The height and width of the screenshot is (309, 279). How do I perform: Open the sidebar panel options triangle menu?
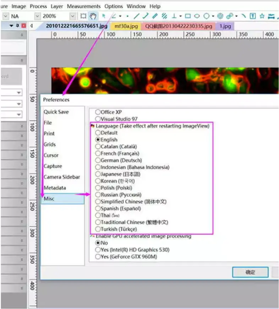pyautogui.click(x=11, y=26)
